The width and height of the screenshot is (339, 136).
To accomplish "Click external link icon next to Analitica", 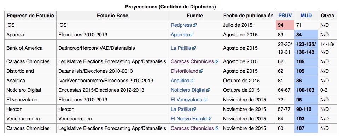I will [192, 81].
